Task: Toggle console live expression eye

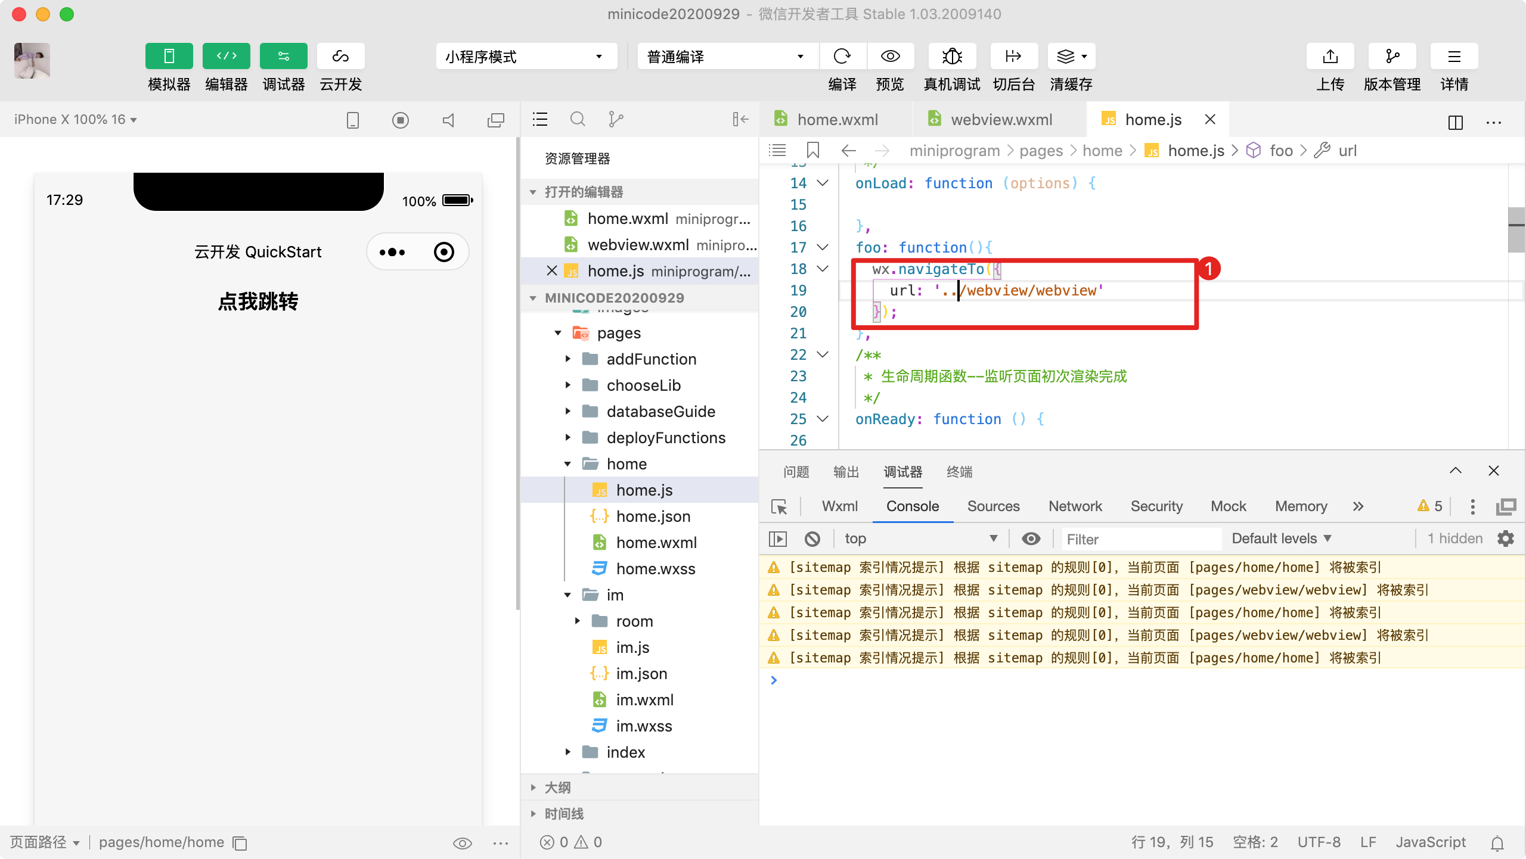Action: coord(1031,539)
